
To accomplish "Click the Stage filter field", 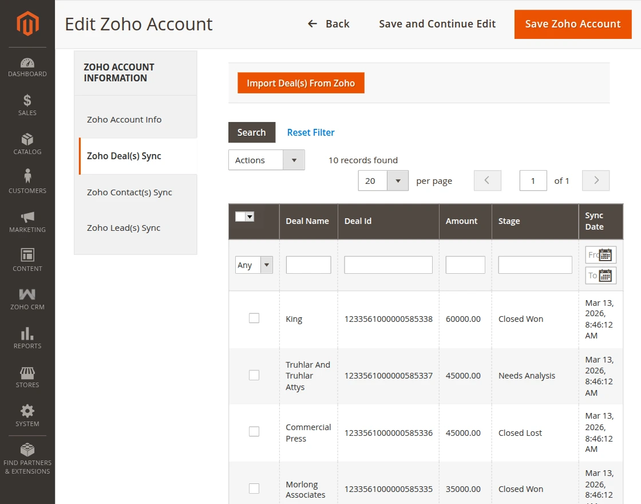I will (x=535, y=265).
